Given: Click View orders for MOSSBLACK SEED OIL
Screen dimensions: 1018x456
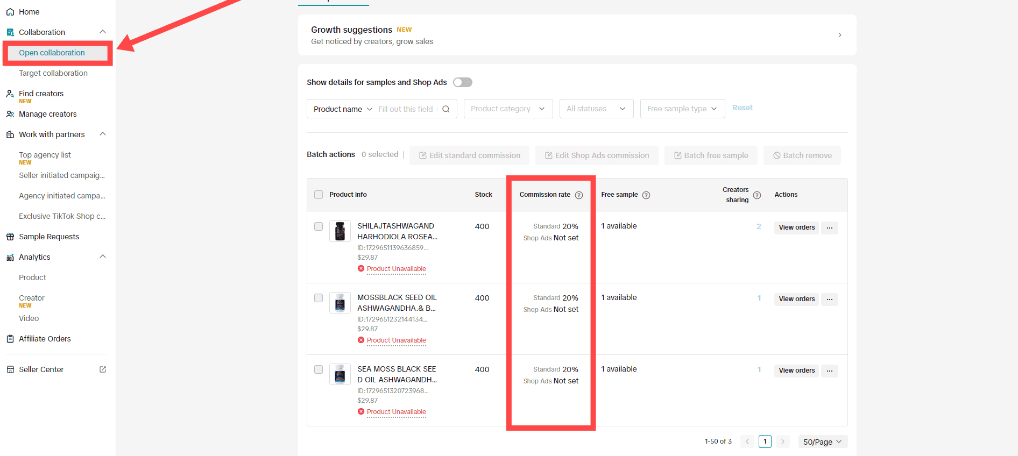Looking at the screenshot, I should (x=796, y=299).
